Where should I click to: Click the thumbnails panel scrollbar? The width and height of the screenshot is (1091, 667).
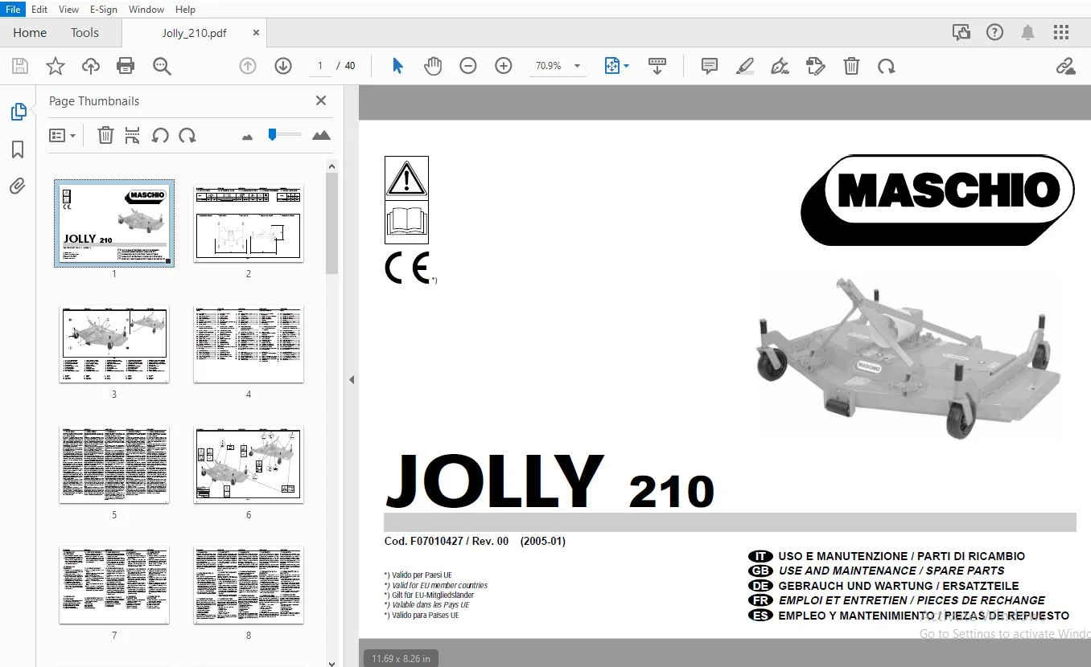[x=331, y=223]
